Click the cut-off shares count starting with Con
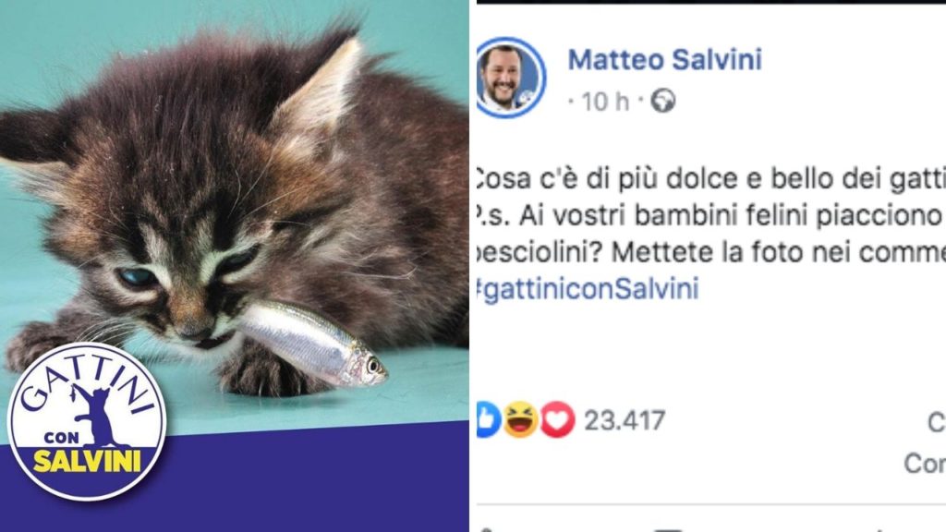The height and width of the screenshot is (532, 946). 924,464
